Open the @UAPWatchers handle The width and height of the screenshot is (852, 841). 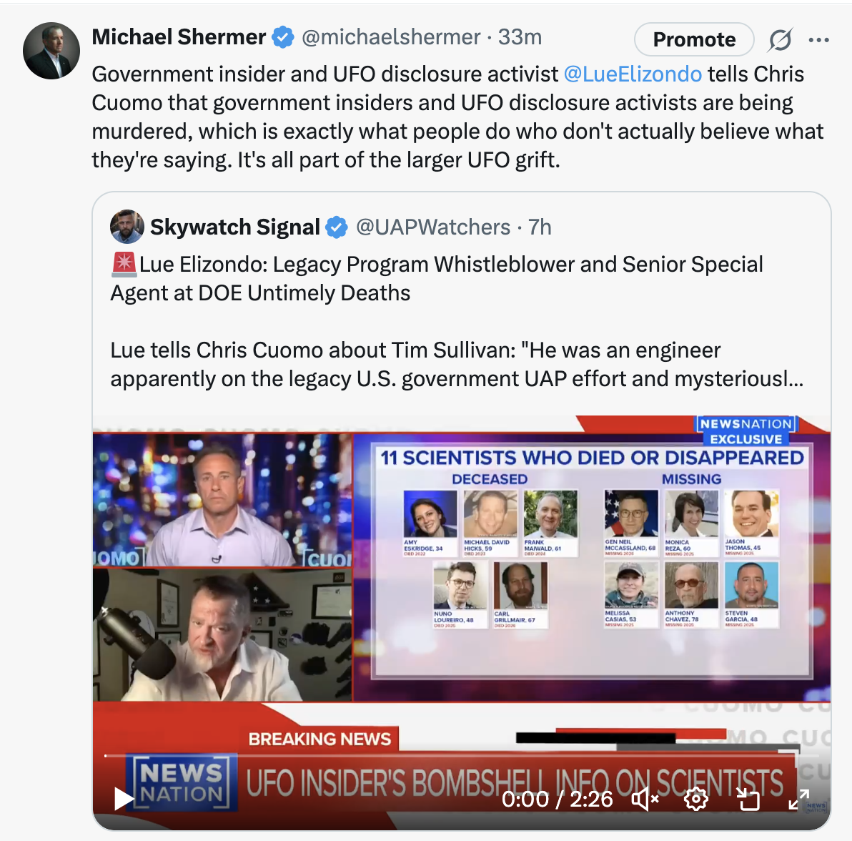tap(433, 227)
